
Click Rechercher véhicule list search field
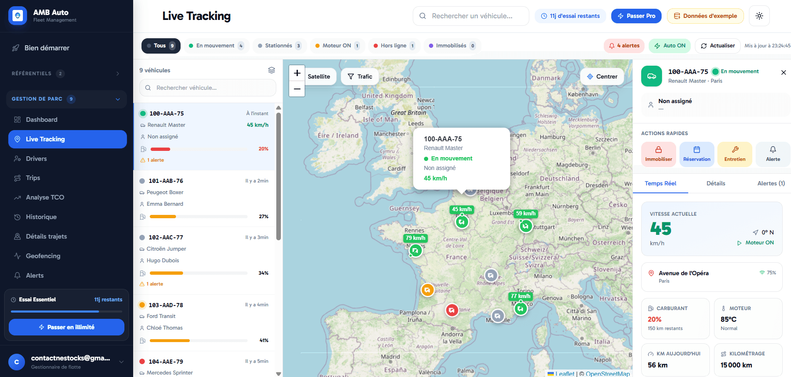[208, 88]
